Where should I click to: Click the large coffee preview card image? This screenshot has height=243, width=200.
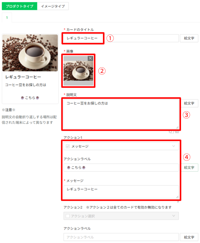point(30,53)
